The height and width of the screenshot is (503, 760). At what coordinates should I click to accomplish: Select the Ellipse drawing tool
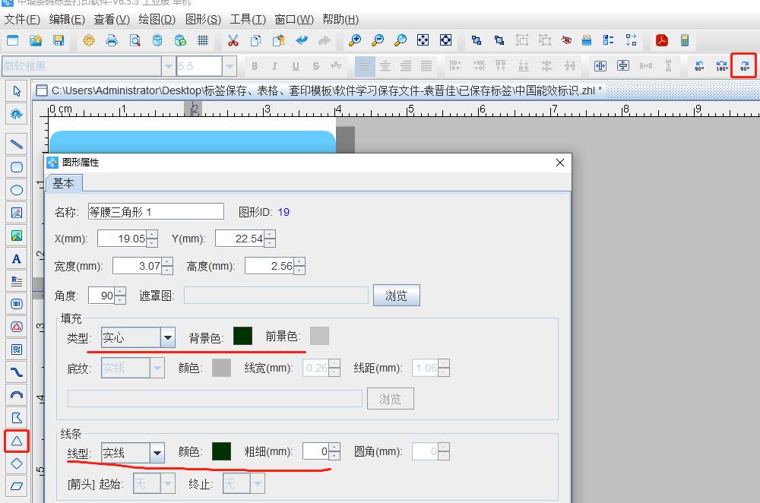(15, 190)
